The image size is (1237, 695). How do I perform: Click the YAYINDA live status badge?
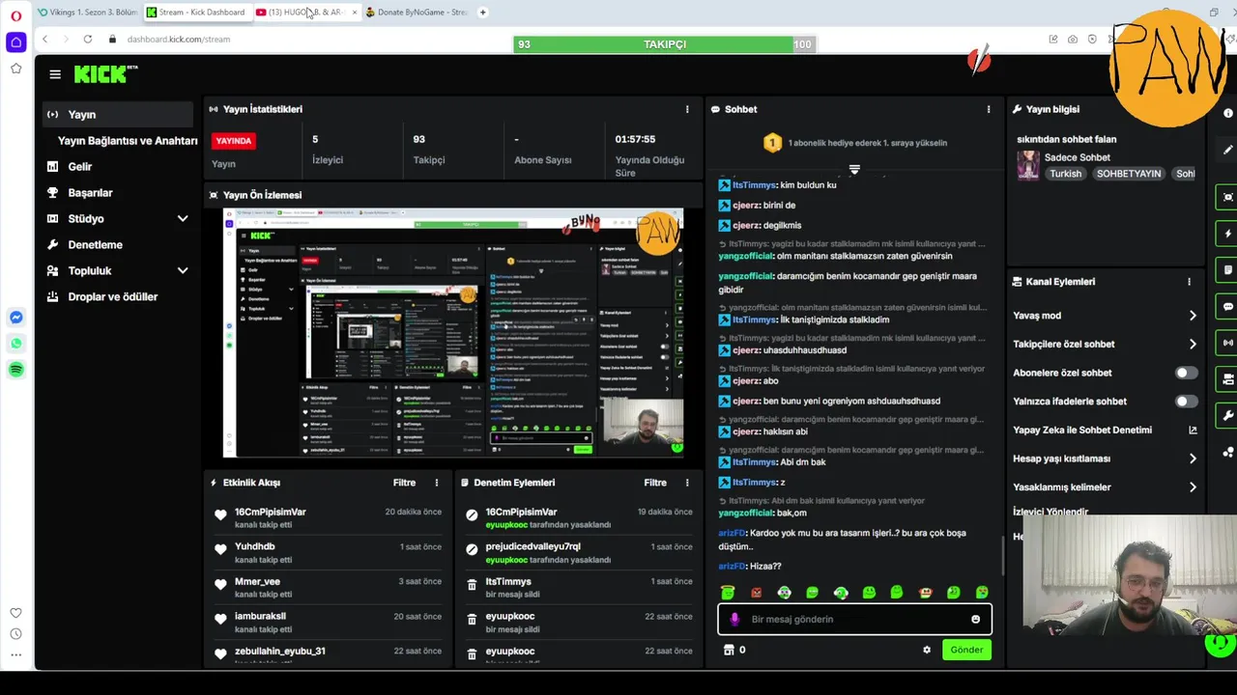[x=233, y=141]
